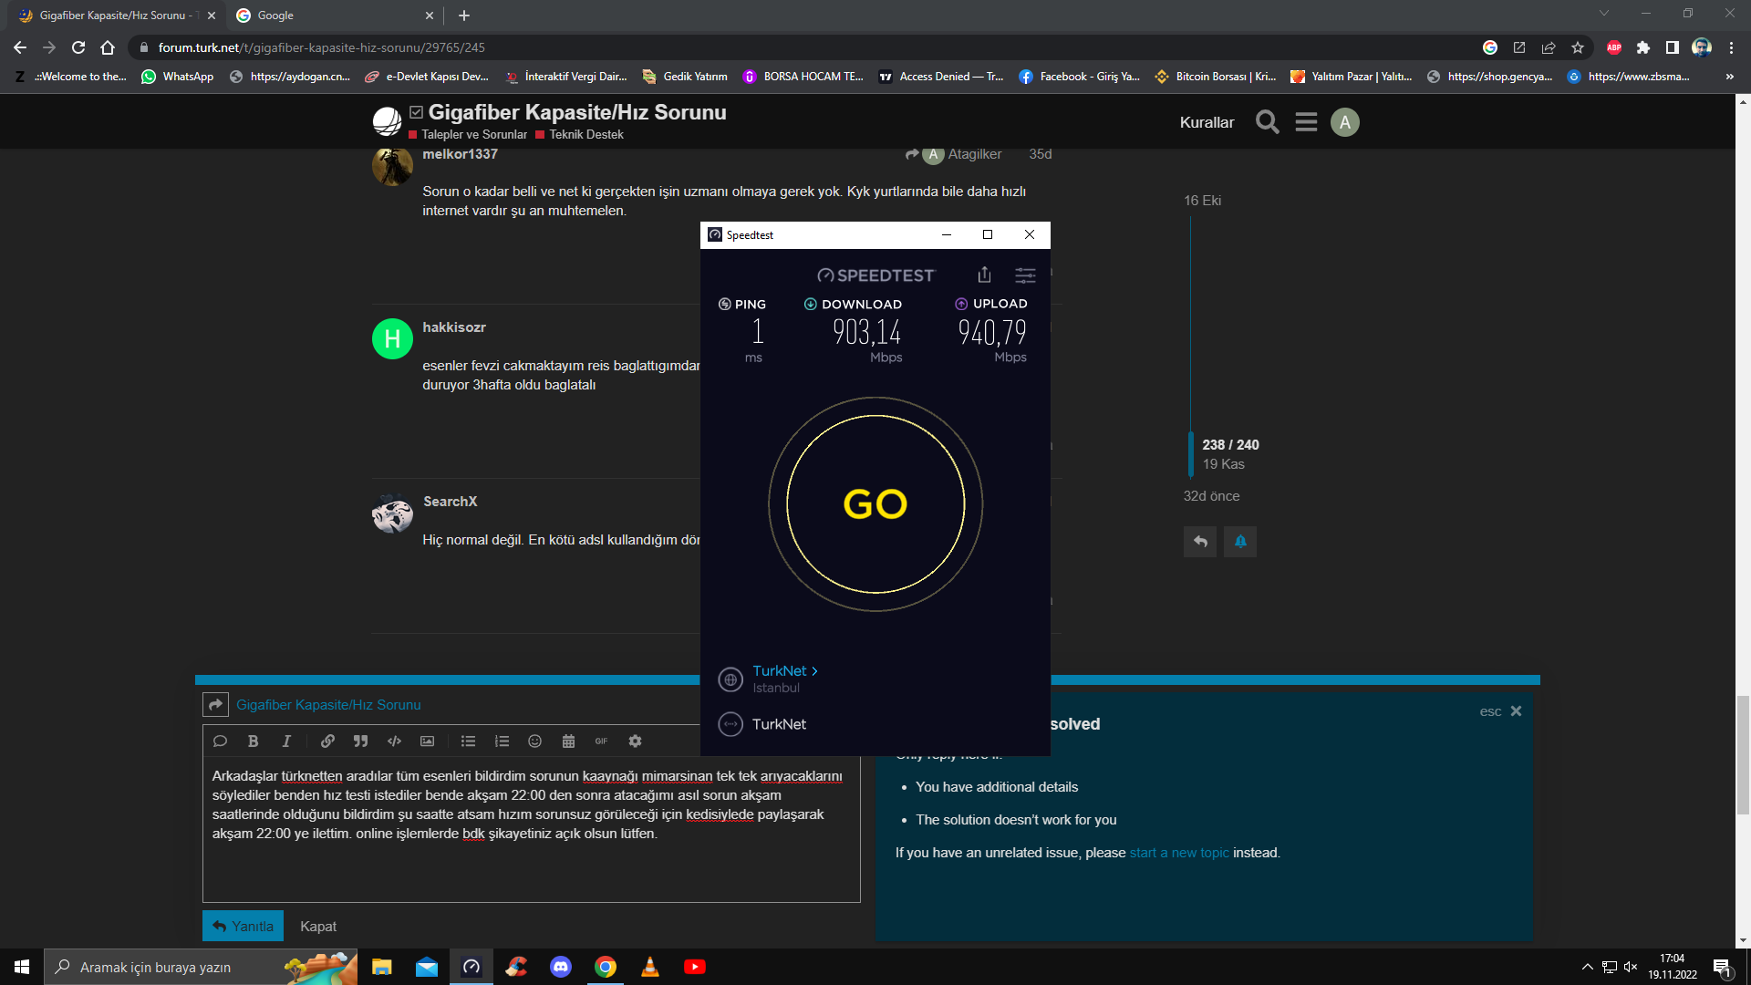Switch to the Google browser tab
The width and height of the screenshot is (1751, 985).
point(335,16)
